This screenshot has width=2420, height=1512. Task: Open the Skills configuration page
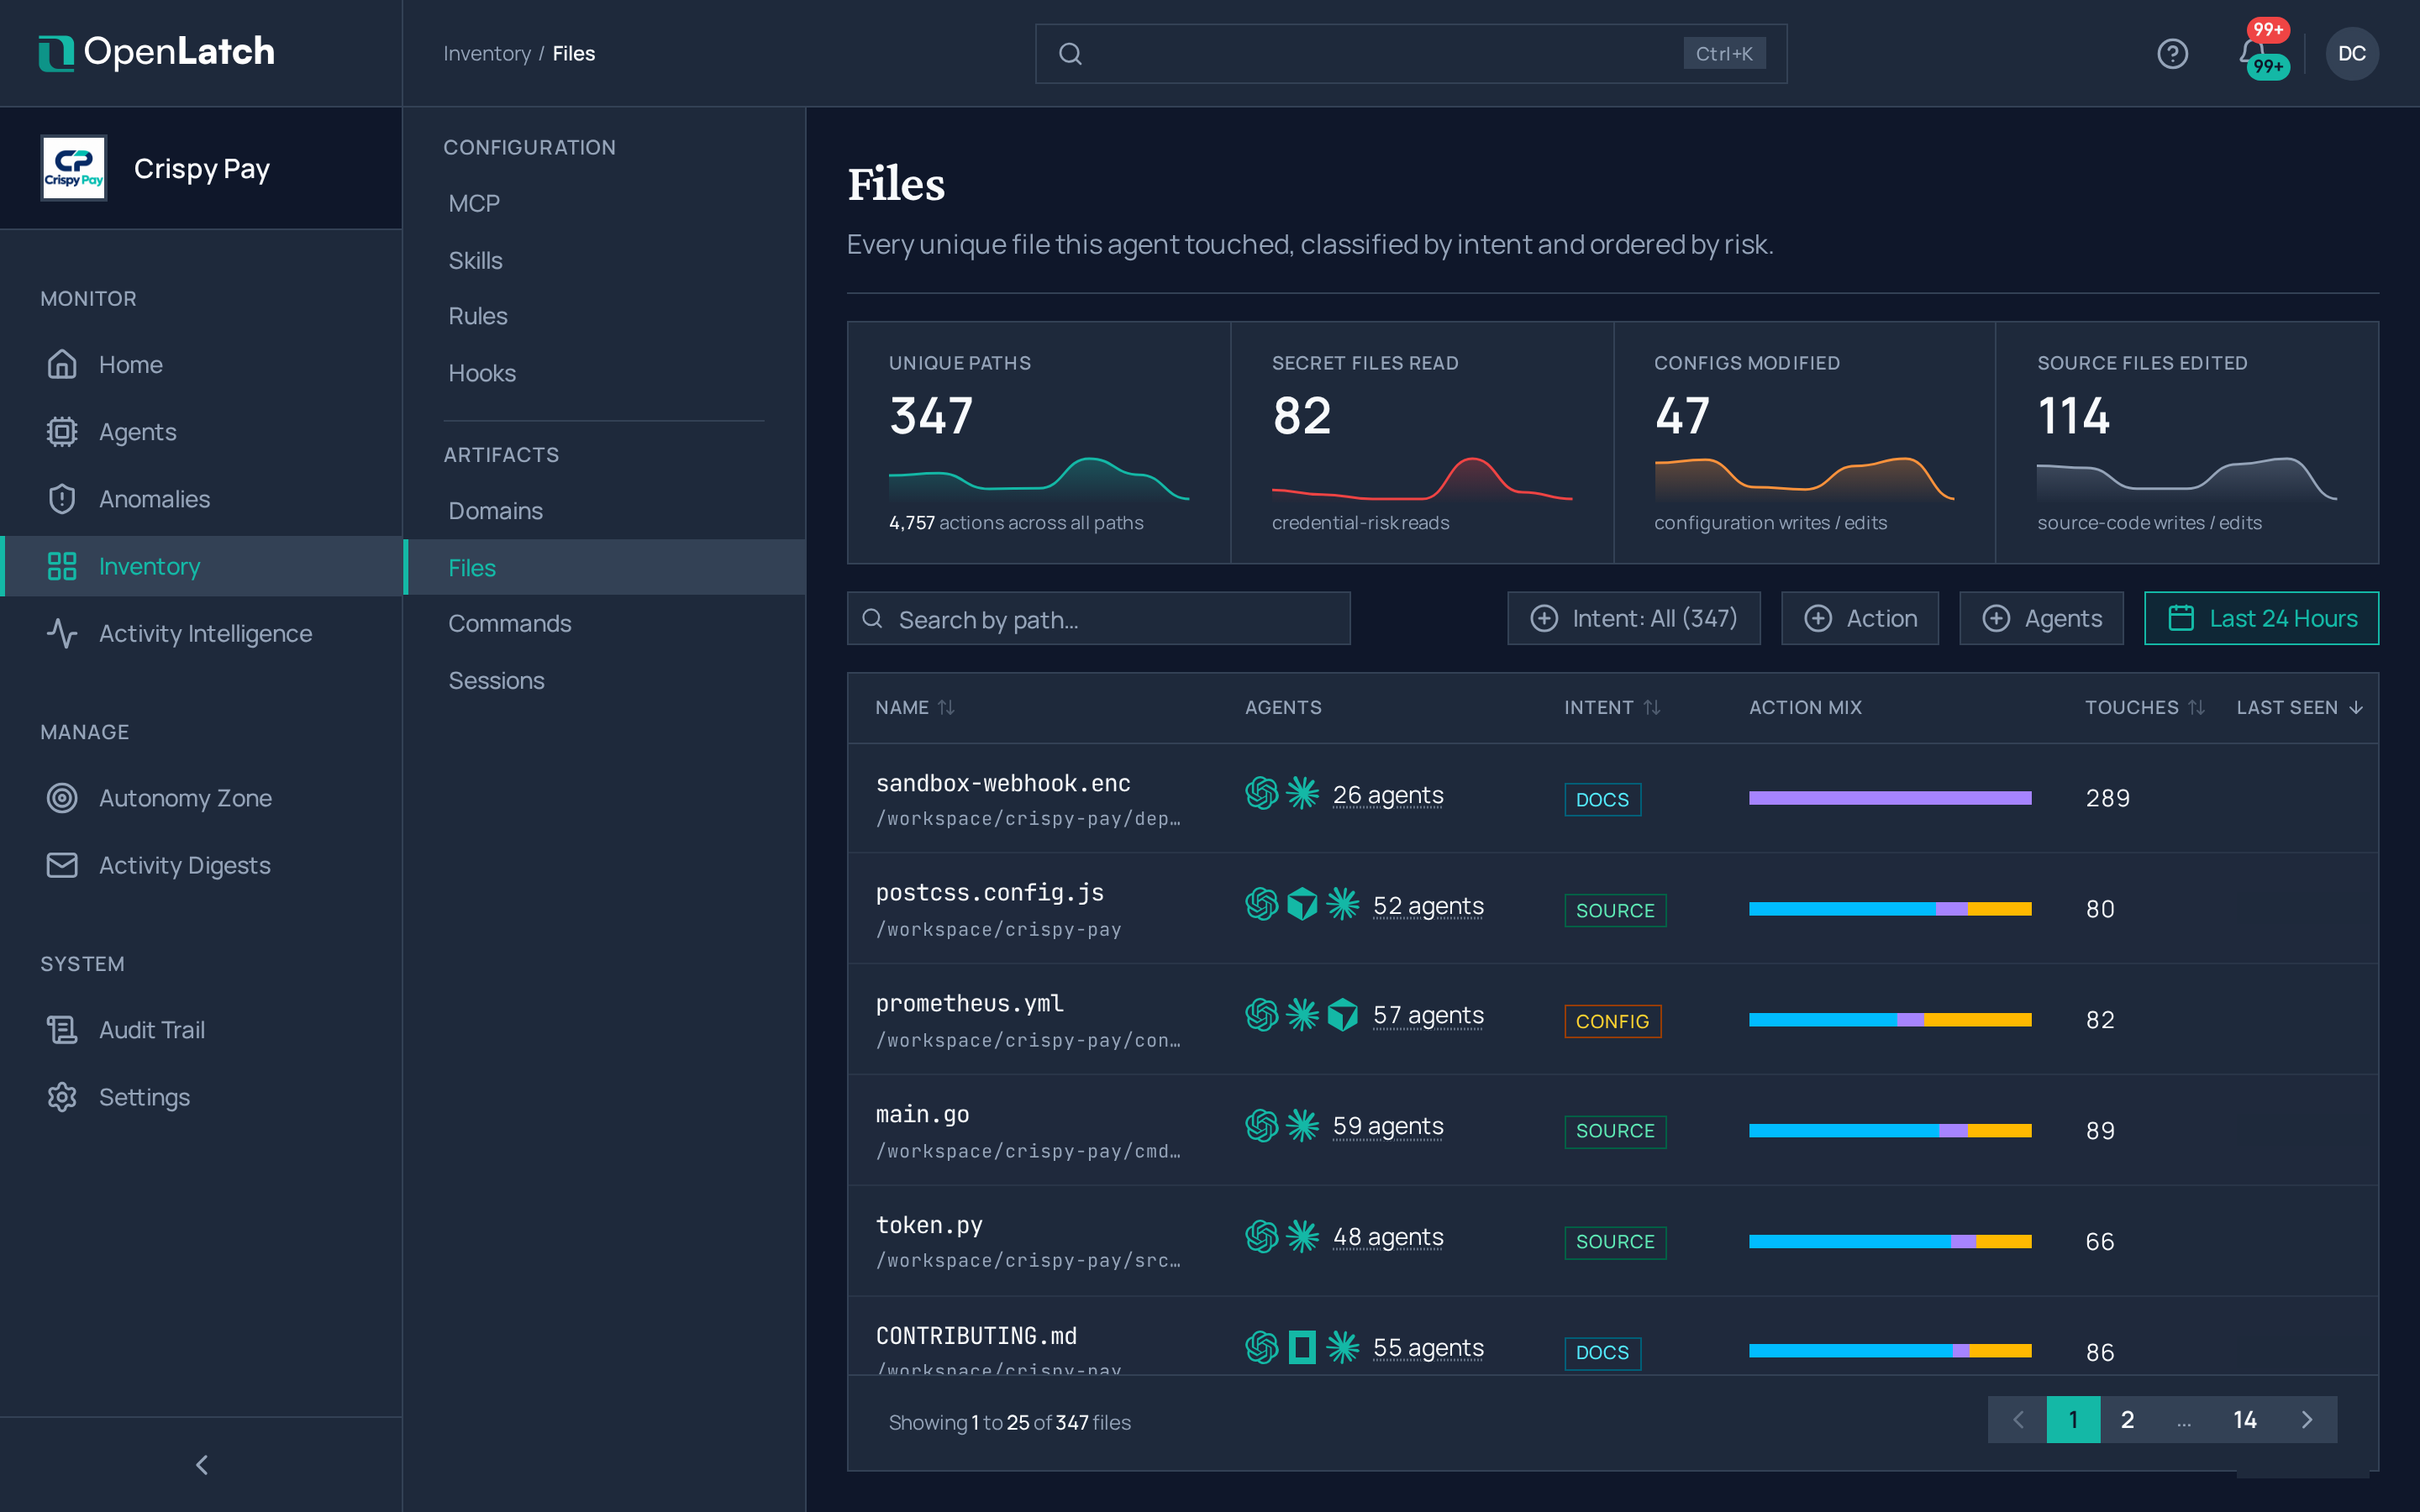coord(604,260)
